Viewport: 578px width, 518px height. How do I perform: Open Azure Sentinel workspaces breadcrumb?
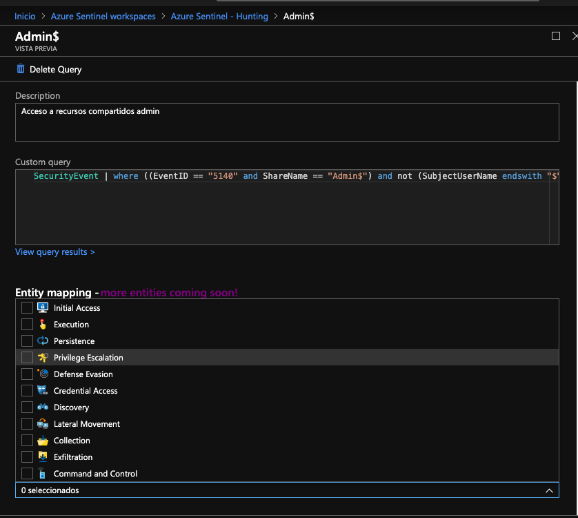103,16
